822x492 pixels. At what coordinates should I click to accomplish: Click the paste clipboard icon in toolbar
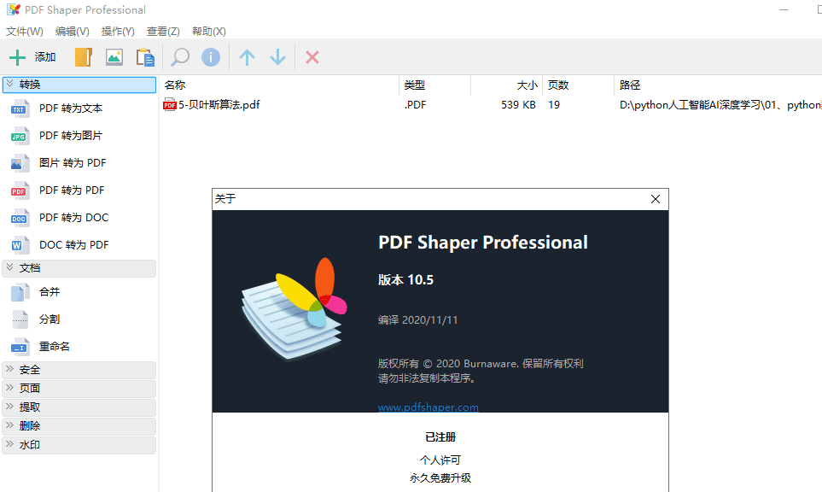tap(145, 57)
